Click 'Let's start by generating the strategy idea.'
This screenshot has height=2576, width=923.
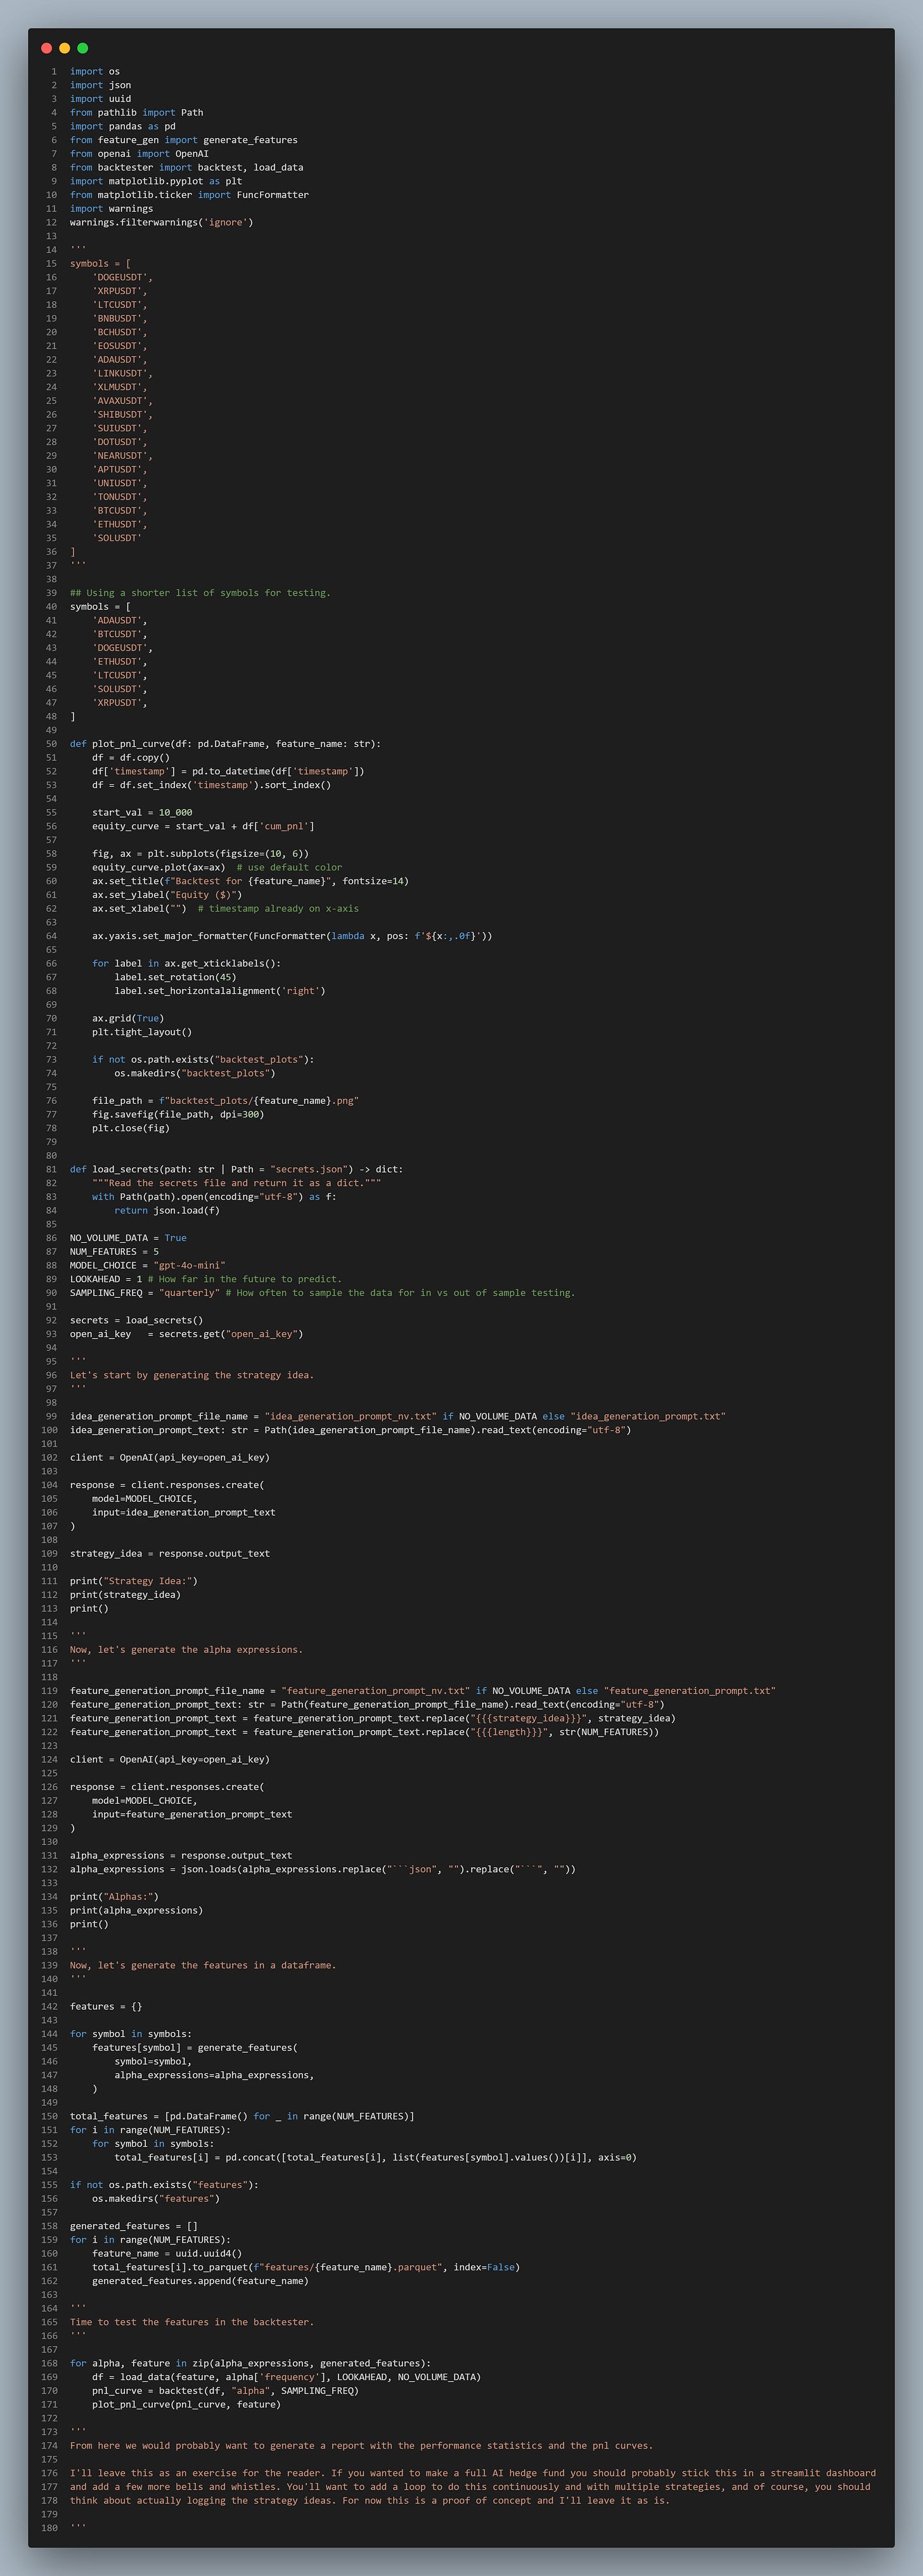[x=192, y=1375]
